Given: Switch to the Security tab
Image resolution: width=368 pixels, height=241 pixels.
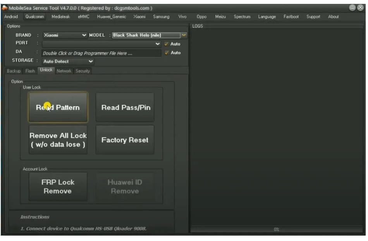Looking at the screenshot, I should [83, 71].
